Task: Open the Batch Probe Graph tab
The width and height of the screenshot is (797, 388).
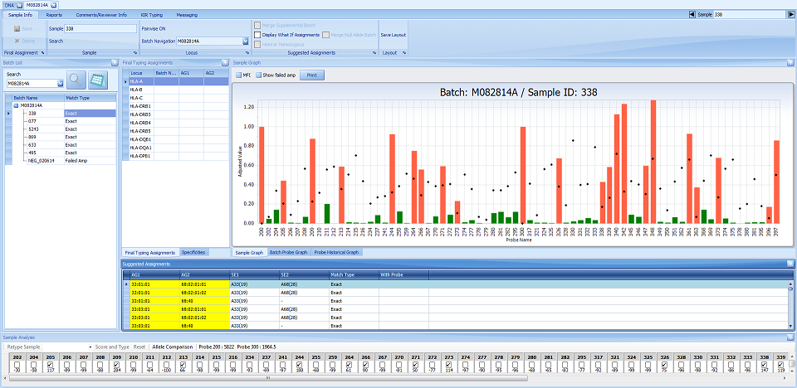Action: click(x=288, y=252)
